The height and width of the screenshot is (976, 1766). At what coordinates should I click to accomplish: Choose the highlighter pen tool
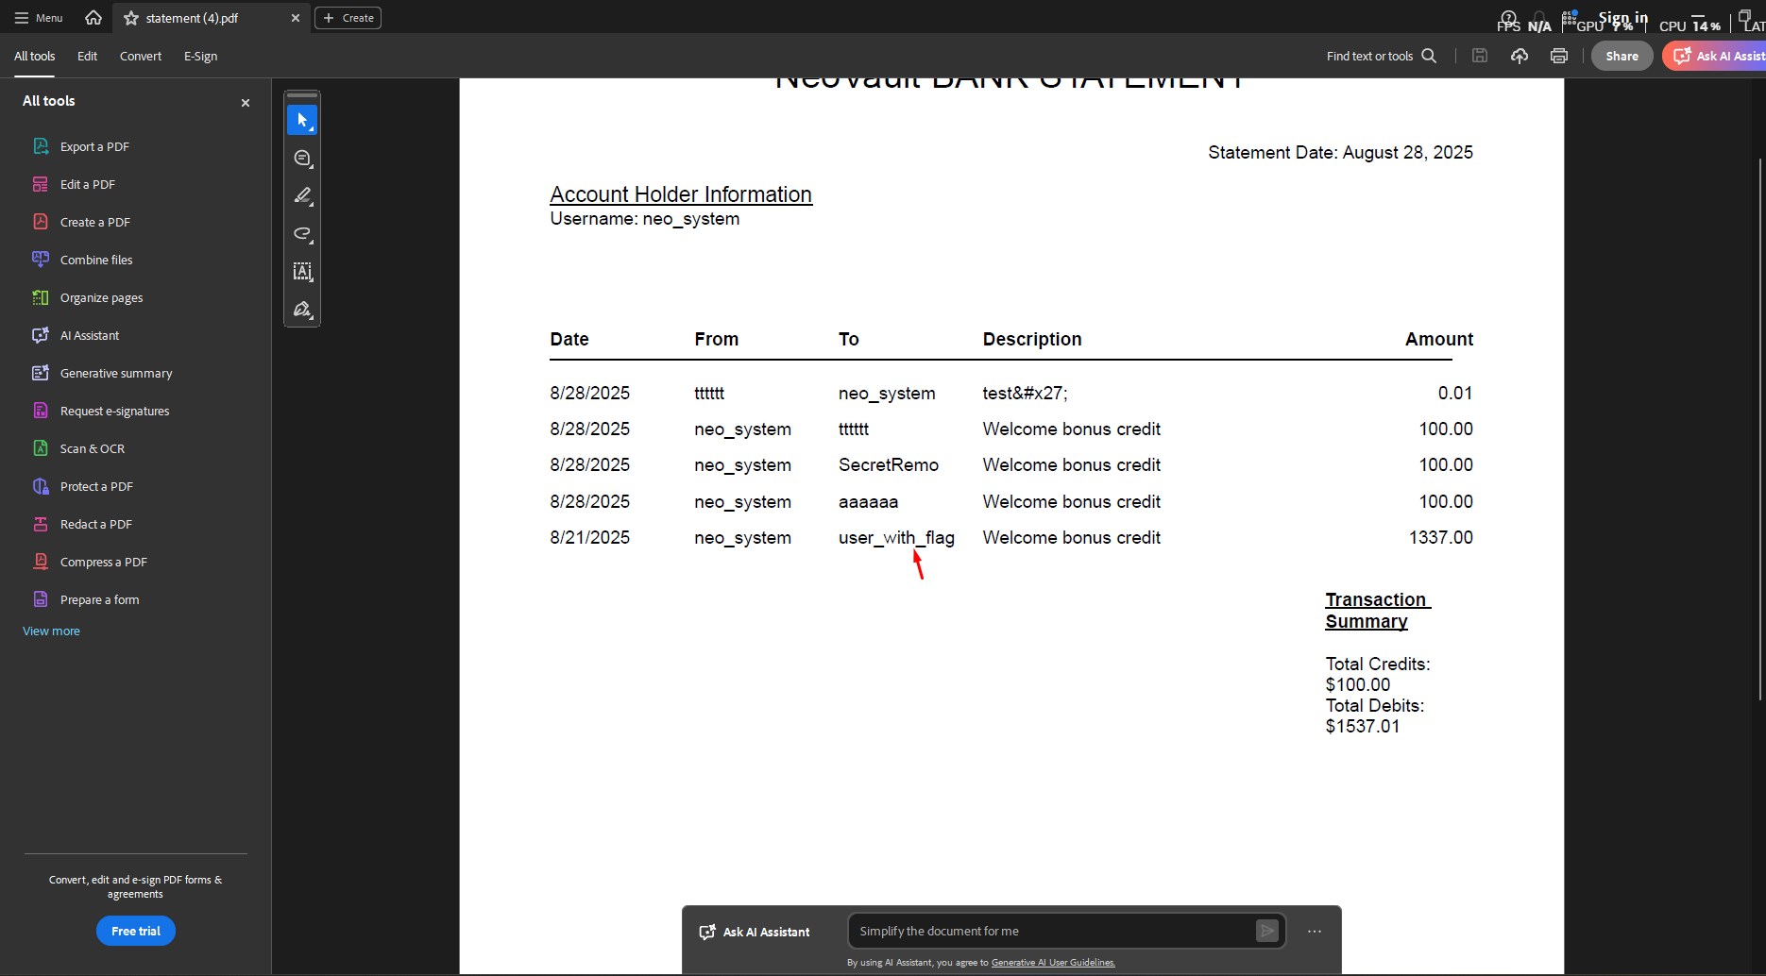[302, 196]
